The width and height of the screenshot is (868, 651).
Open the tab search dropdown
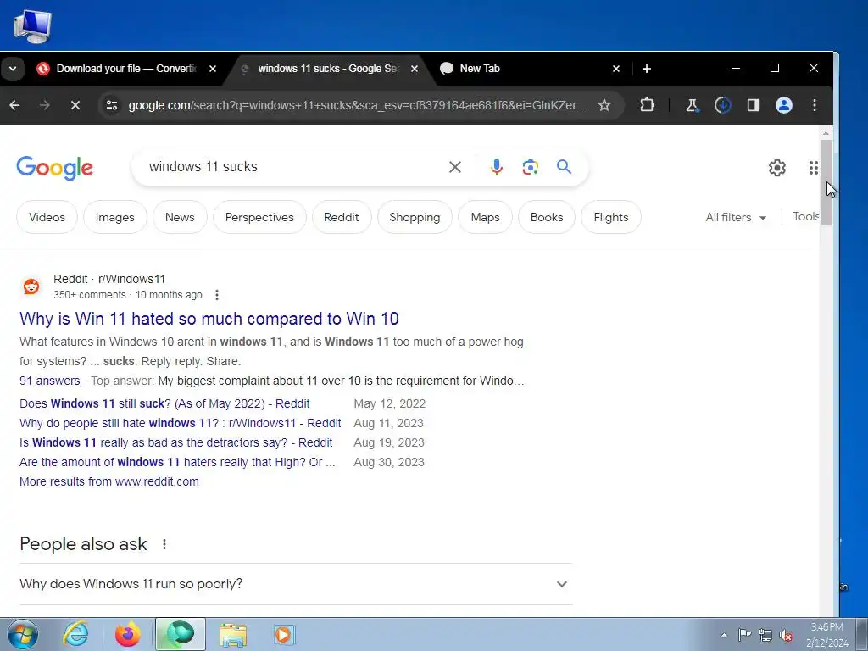(x=13, y=69)
